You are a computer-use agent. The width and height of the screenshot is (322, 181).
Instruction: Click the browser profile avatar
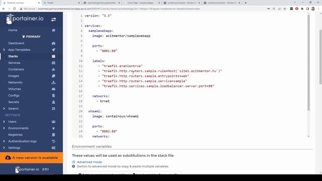point(313,9)
